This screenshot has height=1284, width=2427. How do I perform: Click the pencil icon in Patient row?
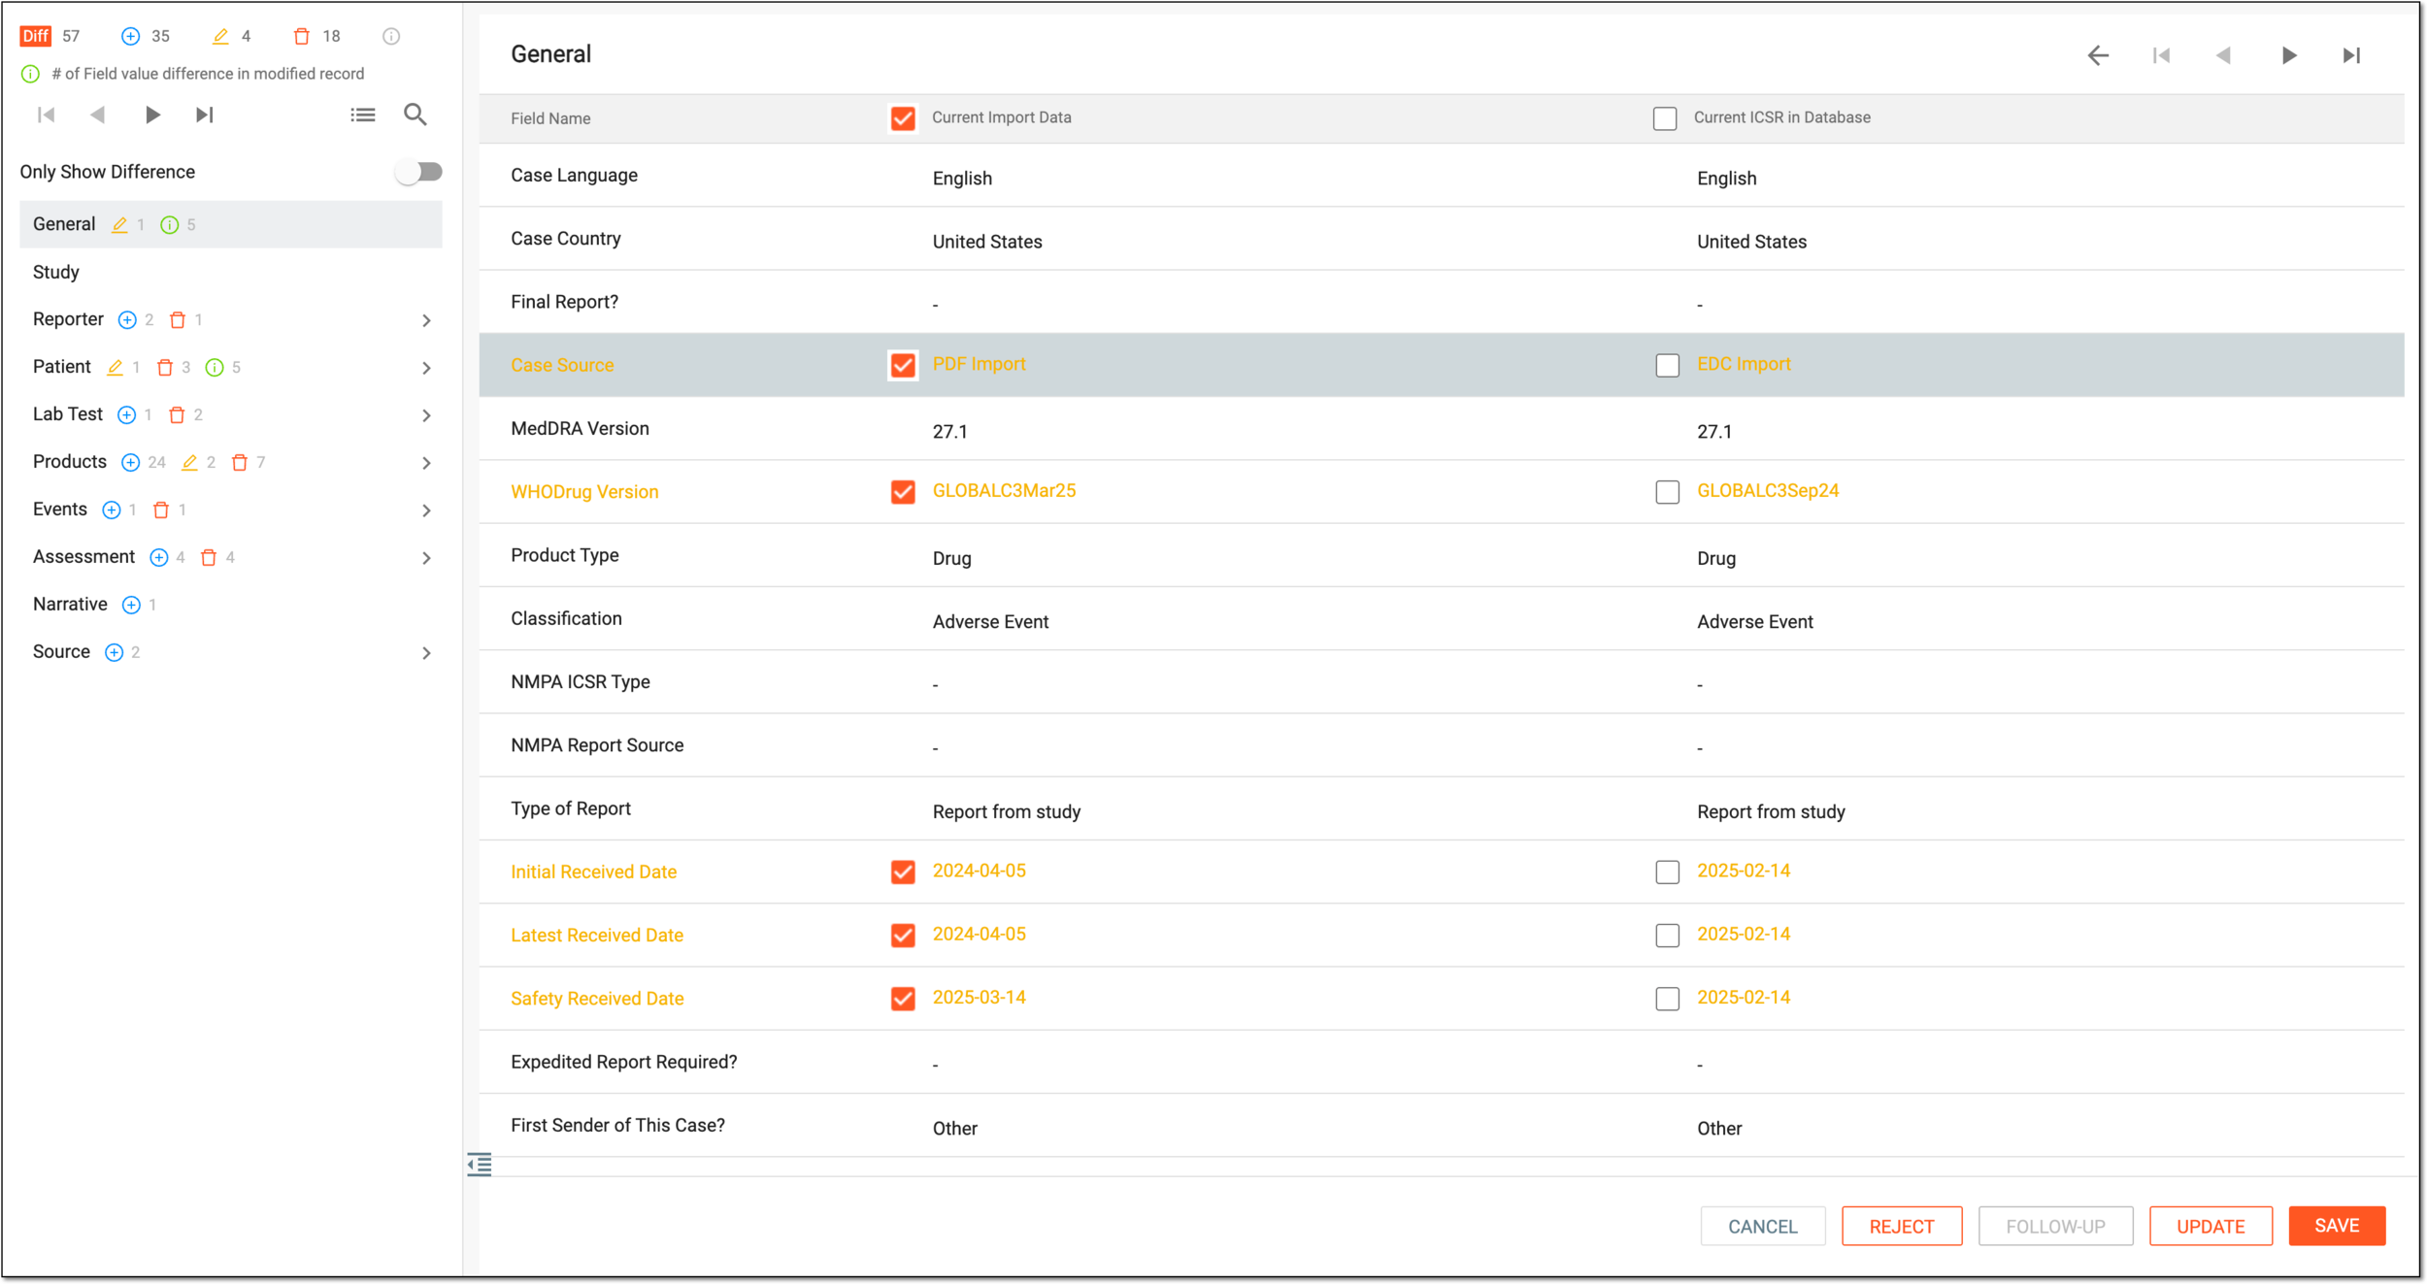tap(116, 367)
